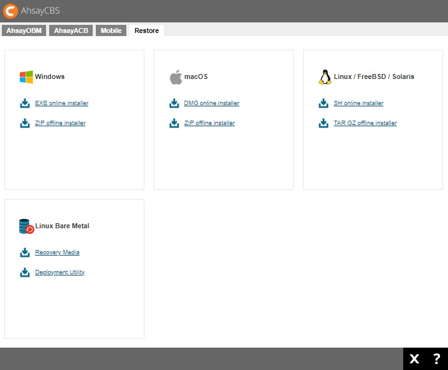
Task: Download the macOS ZIP offline installer
Action: (x=210, y=123)
